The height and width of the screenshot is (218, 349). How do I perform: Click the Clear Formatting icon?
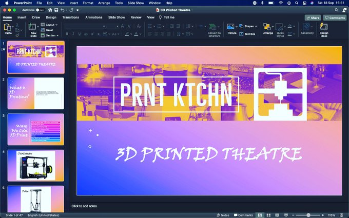[x=139, y=26]
